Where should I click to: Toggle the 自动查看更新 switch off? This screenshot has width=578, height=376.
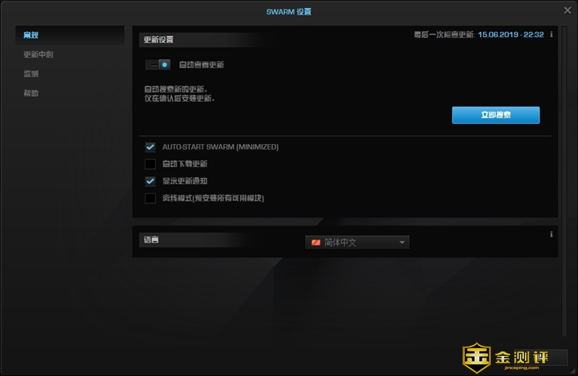coord(160,65)
